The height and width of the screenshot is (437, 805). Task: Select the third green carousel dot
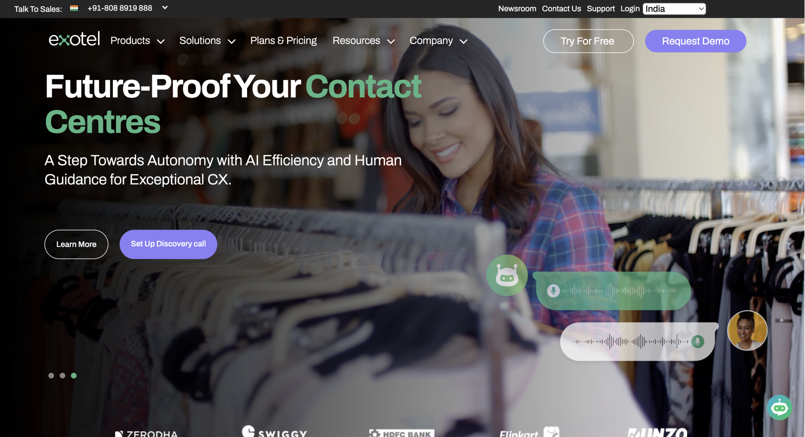[74, 375]
